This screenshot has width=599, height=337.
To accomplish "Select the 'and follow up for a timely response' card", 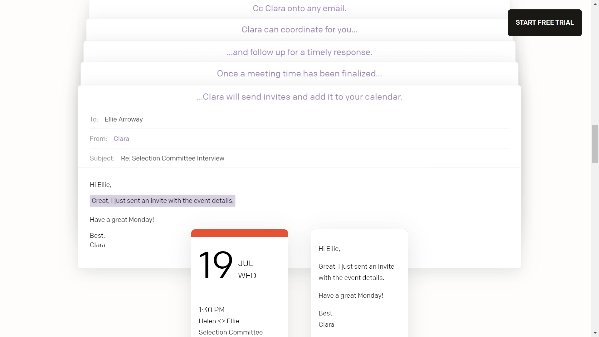I will click(299, 52).
